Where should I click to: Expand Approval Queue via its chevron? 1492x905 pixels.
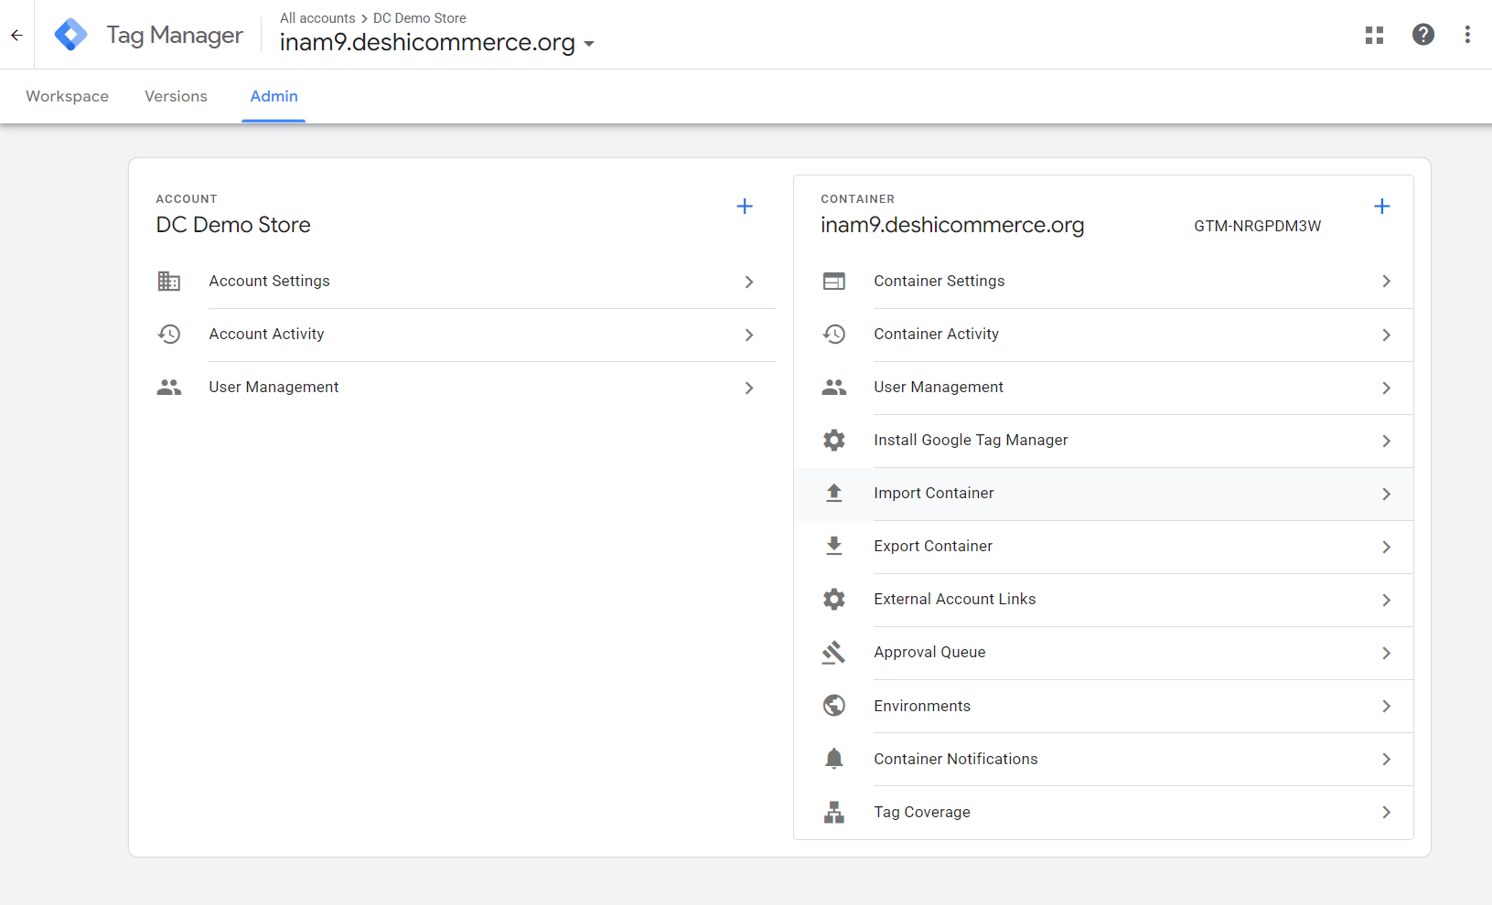(1387, 653)
